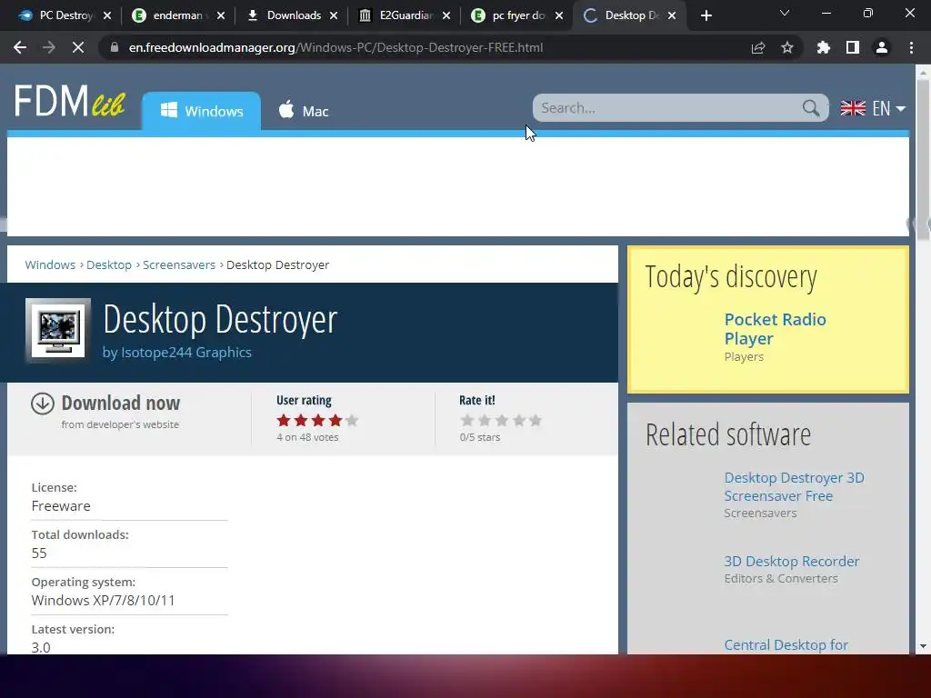Close the pc fryer tab
Viewport: 931px width, 698px height.
point(559,15)
